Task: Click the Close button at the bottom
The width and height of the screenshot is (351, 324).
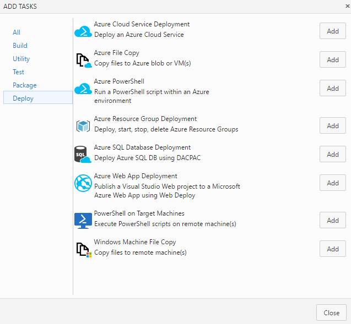Action: click(x=331, y=312)
